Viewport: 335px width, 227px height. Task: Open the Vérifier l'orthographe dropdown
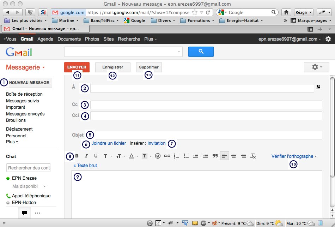tap(294, 156)
